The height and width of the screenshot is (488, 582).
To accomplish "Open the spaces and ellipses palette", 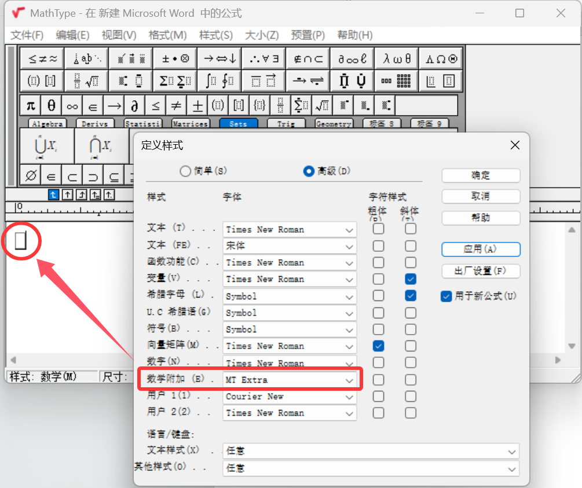I will (x=86, y=58).
